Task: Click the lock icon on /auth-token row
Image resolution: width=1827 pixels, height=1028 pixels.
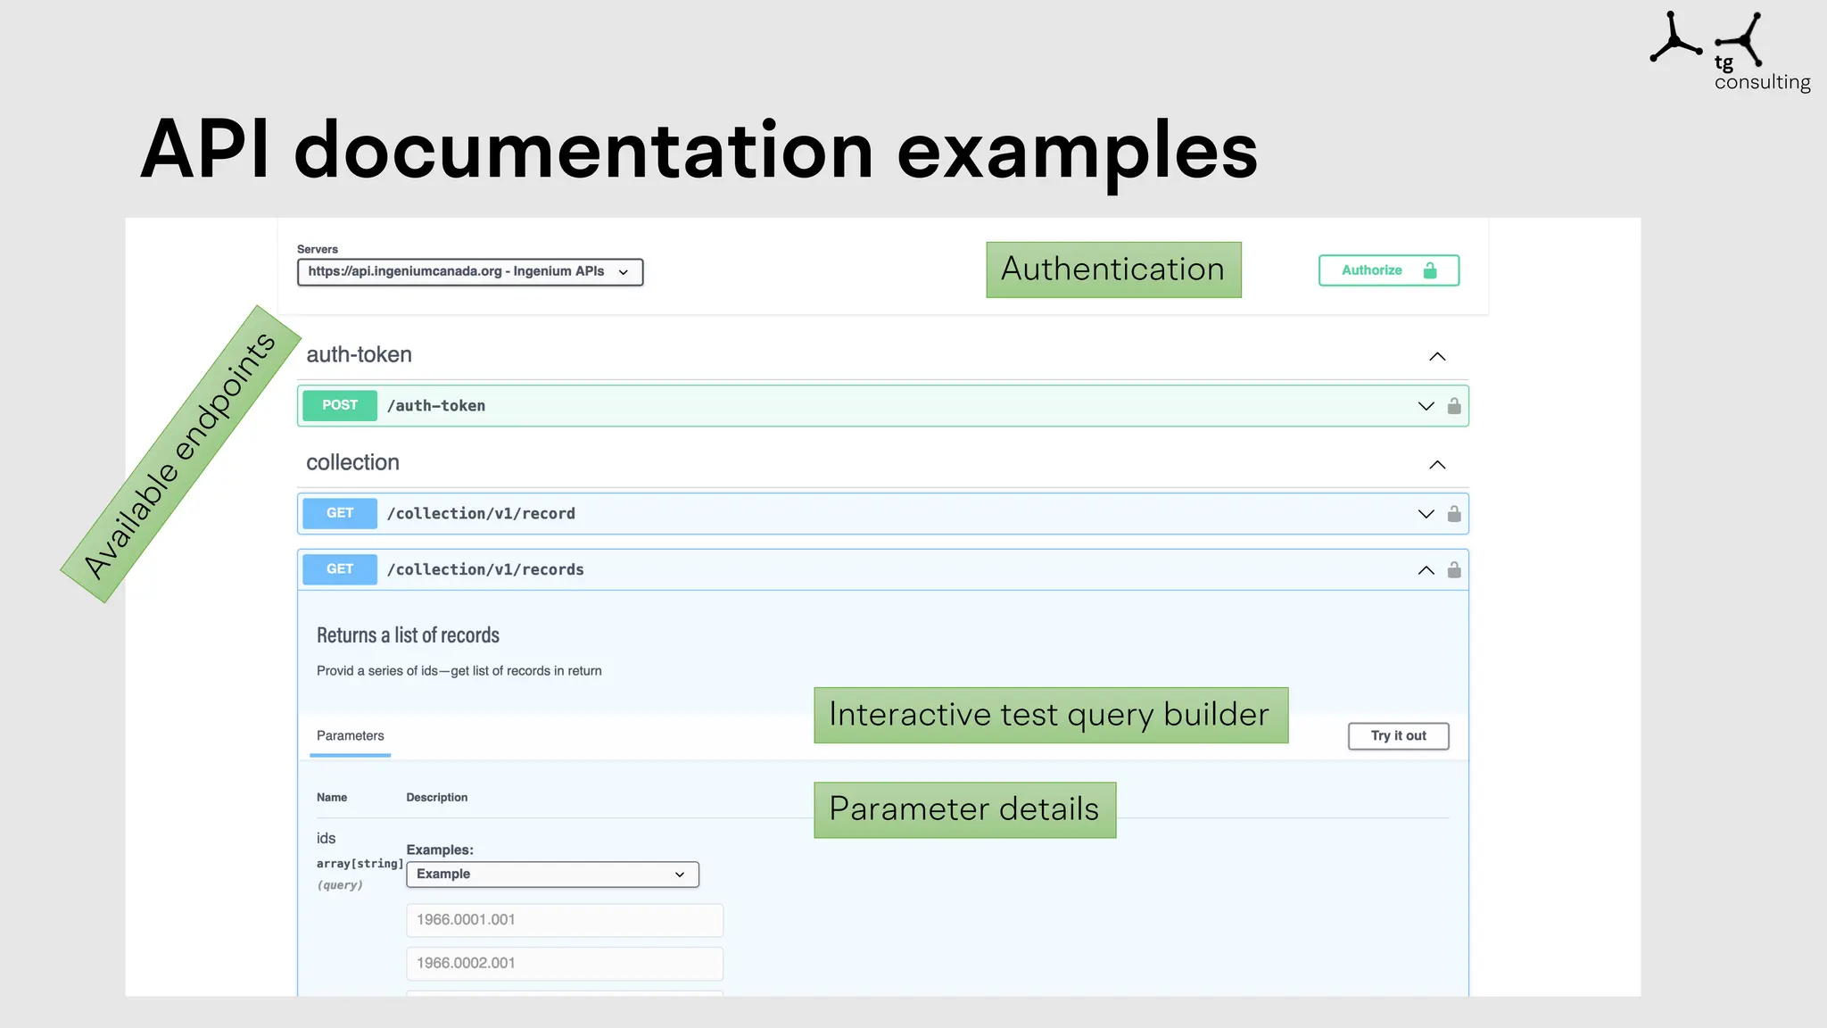Action: click(x=1454, y=406)
